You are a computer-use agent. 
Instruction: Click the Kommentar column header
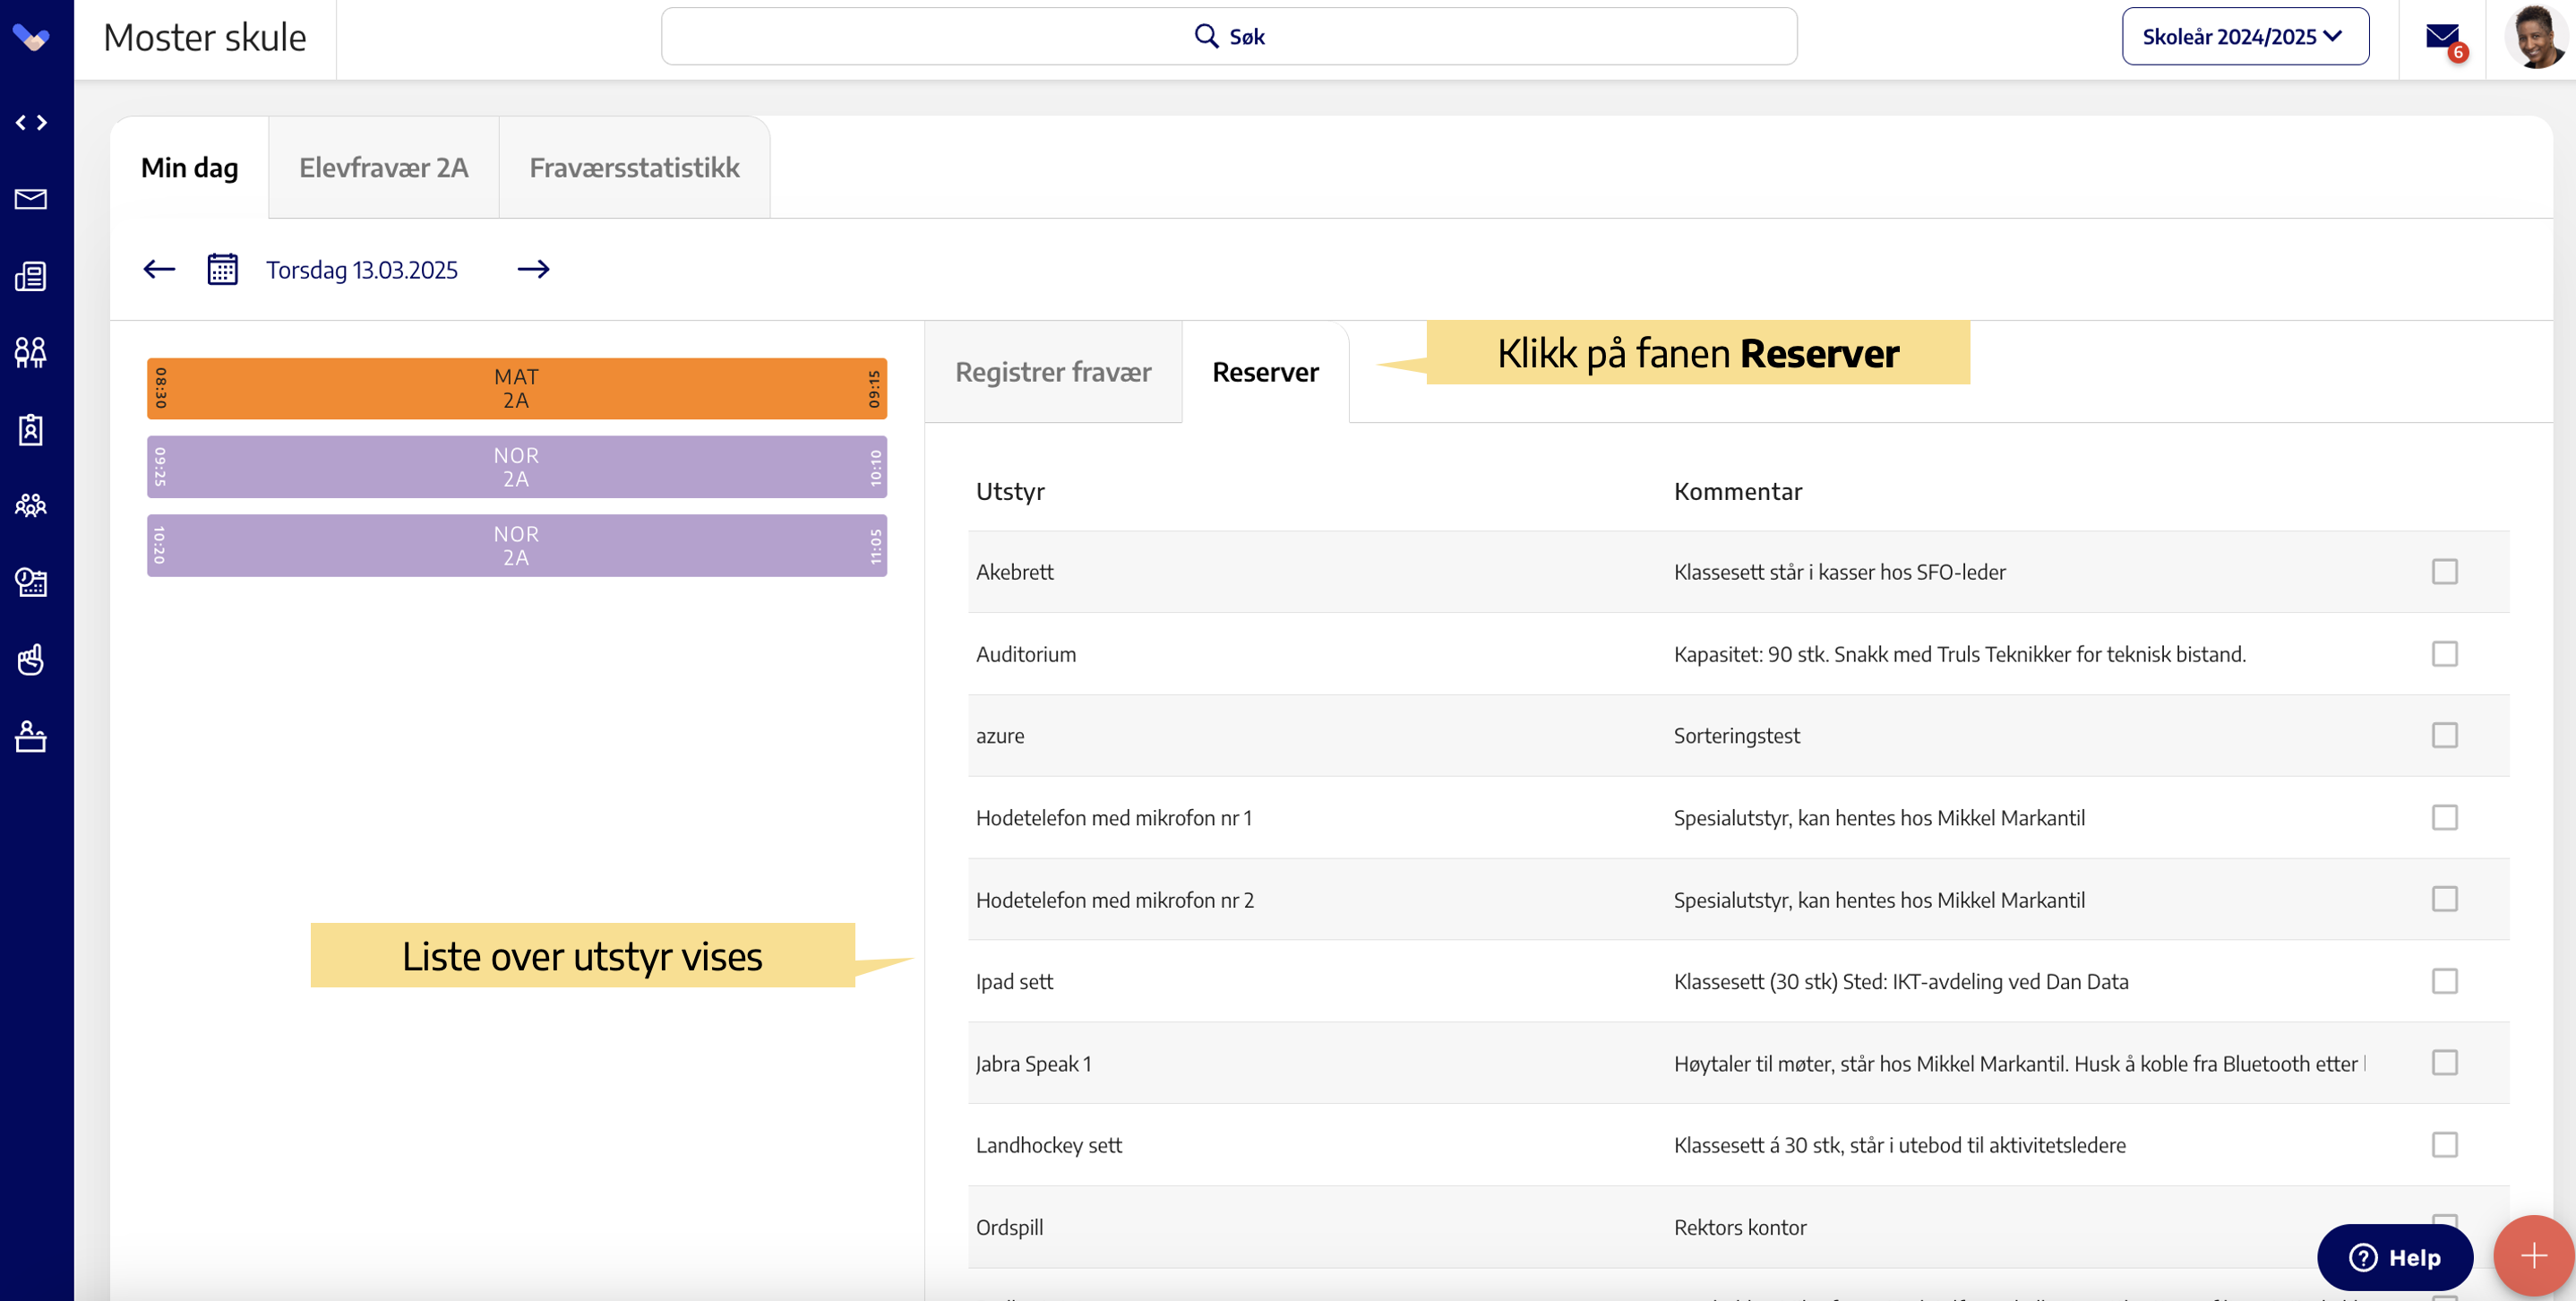[x=1738, y=491]
